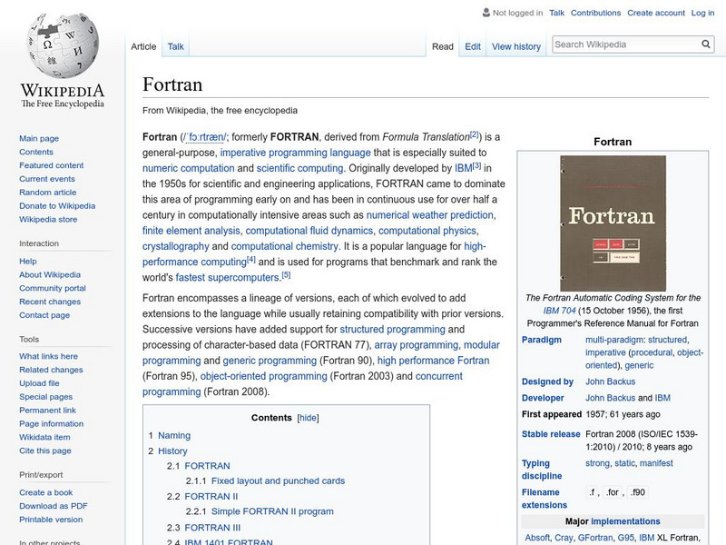Open Wikidata item
The height and width of the screenshot is (545, 726).
point(44,437)
